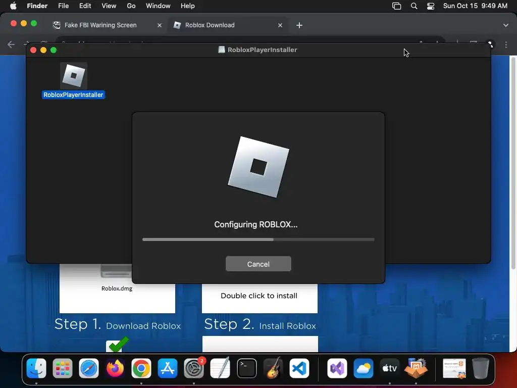This screenshot has width=517, height=388.
Task: Open Spotlight search in the menu bar
Action: tap(414, 6)
